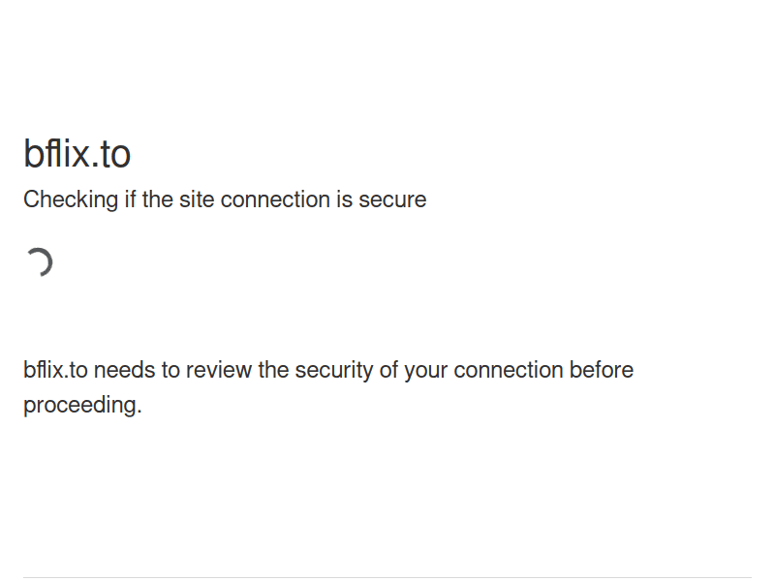Screen dimensions: 775x581
Task: Click the word 'needs' in the paragraph
Action: [x=125, y=370]
